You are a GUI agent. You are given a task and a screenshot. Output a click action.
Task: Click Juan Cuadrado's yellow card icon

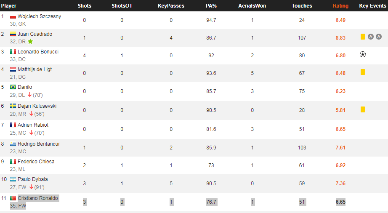[363, 37]
